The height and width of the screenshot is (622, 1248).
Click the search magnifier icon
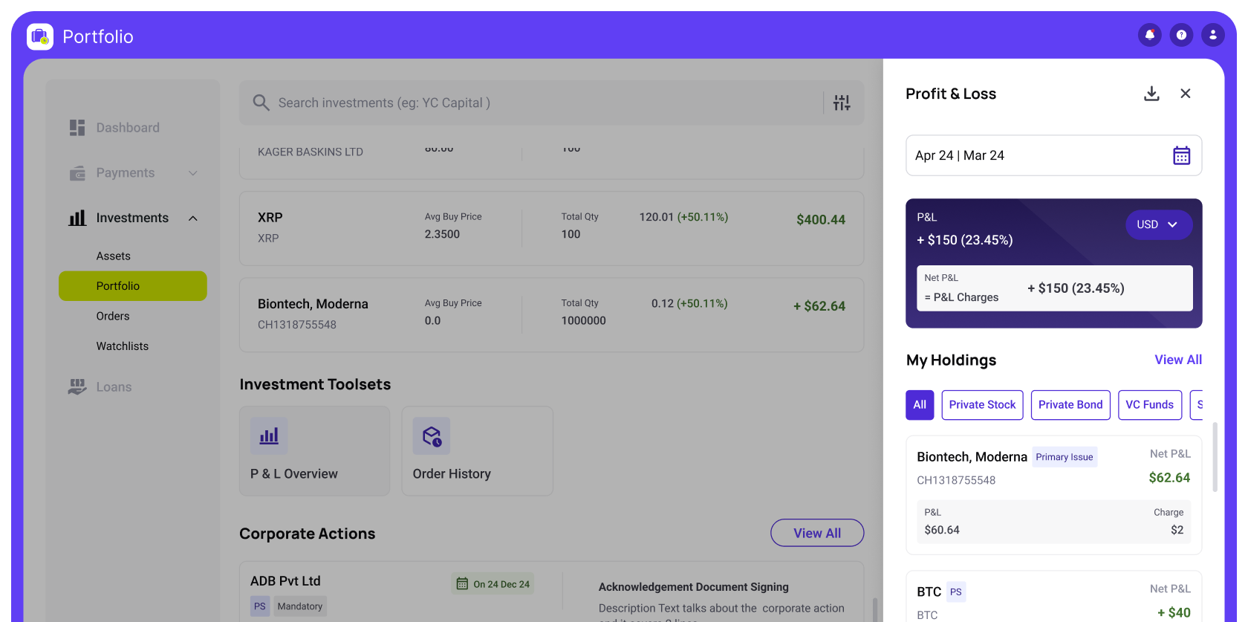[261, 103]
